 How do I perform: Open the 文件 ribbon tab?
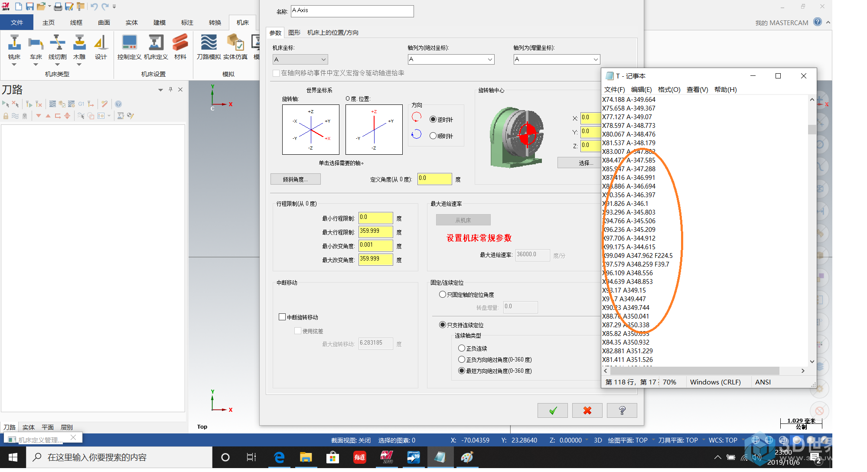(17, 23)
